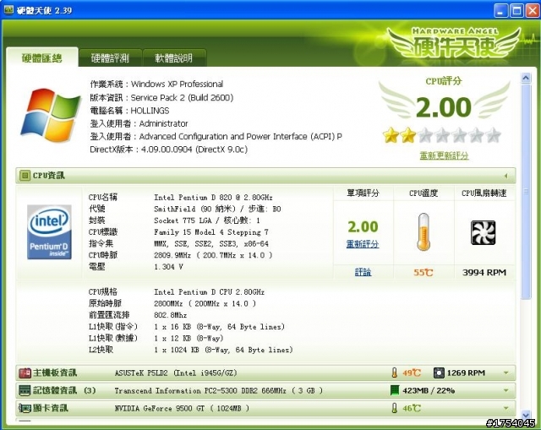This screenshot has width=541, height=430.
Task: Click the 49°C motherboard temperature value
Action: [412, 373]
